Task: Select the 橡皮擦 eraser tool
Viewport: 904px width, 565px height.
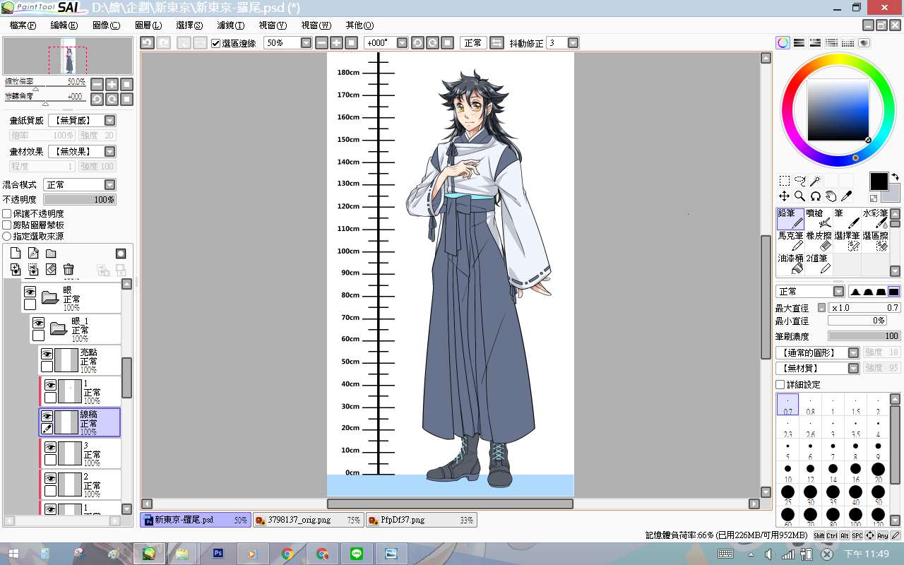Action: click(819, 242)
